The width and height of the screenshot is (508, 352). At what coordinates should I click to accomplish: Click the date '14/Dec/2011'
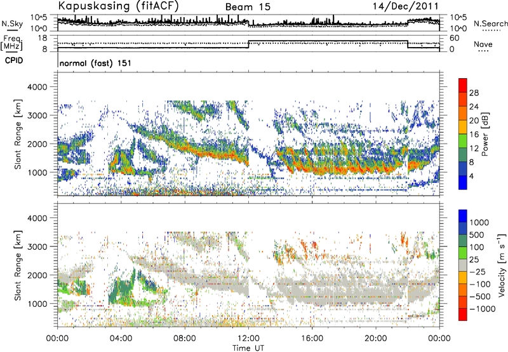406,6
